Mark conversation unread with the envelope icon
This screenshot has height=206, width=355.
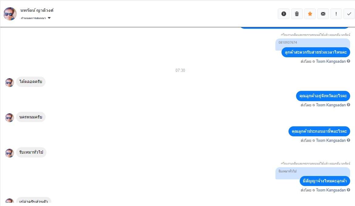pyautogui.click(x=323, y=14)
